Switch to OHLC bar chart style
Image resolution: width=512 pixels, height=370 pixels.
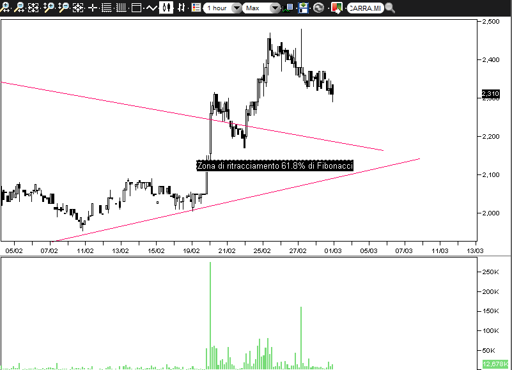(x=182, y=8)
